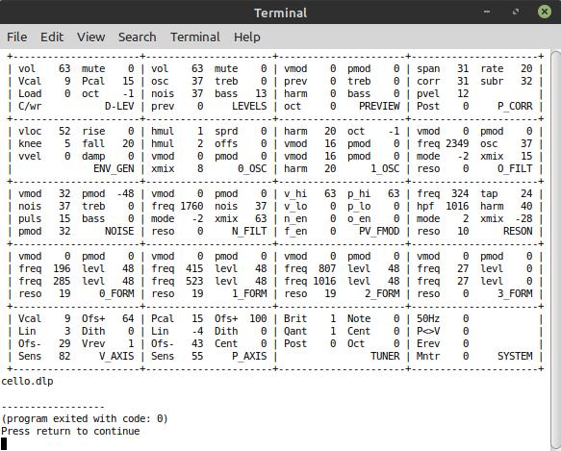Image resolution: width=561 pixels, height=451 pixels.
Task: Maximize the Terminal window
Action: click(516, 12)
